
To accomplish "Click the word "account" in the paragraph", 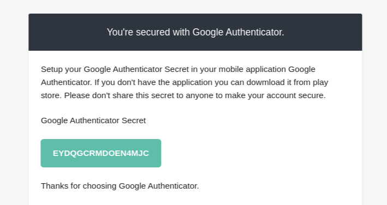I will pos(281,95).
